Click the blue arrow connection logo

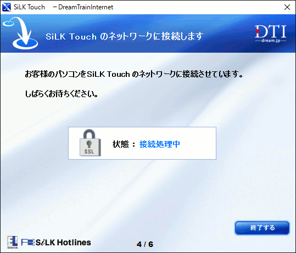pyautogui.click(x=20, y=33)
